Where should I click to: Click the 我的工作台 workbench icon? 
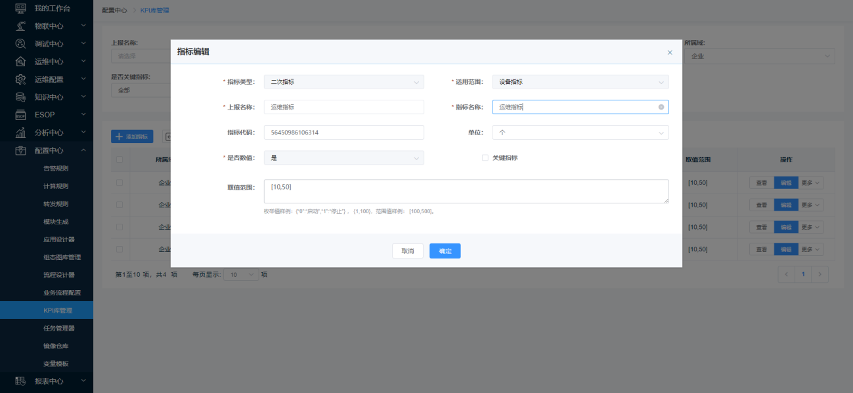coord(20,8)
